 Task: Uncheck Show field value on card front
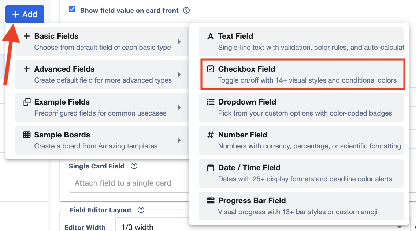72,10
